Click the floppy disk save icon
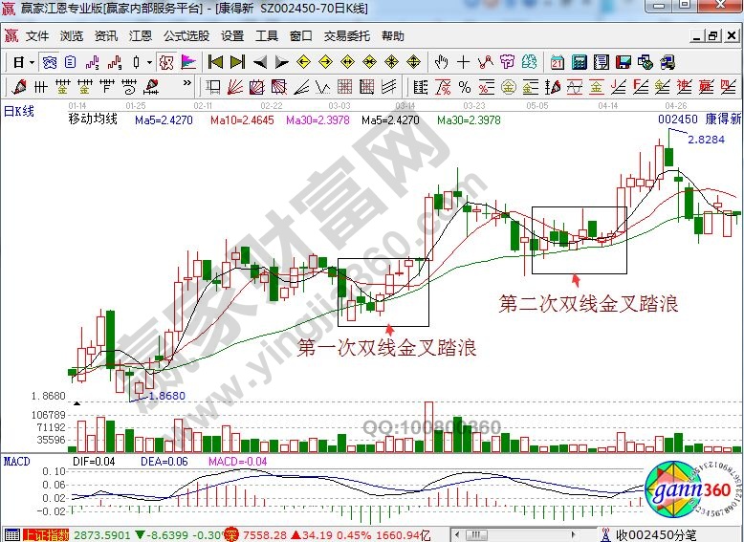The height and width of the screenshot is (542, 744). pyautogui.click(x=623, y=62)
